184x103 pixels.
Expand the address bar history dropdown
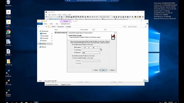pos(123,27)
